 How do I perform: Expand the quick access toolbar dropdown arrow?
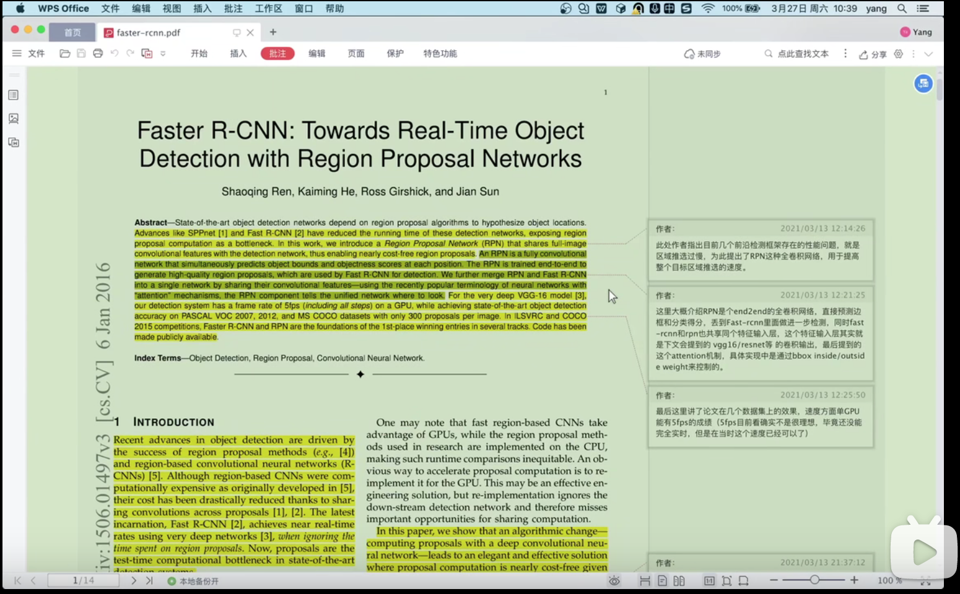click(163, 54)
